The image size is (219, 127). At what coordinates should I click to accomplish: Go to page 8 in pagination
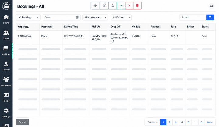coord(201,122)
